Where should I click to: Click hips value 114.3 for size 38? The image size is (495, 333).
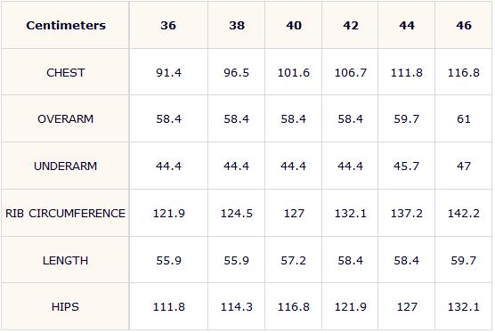[x=237, y=307]
